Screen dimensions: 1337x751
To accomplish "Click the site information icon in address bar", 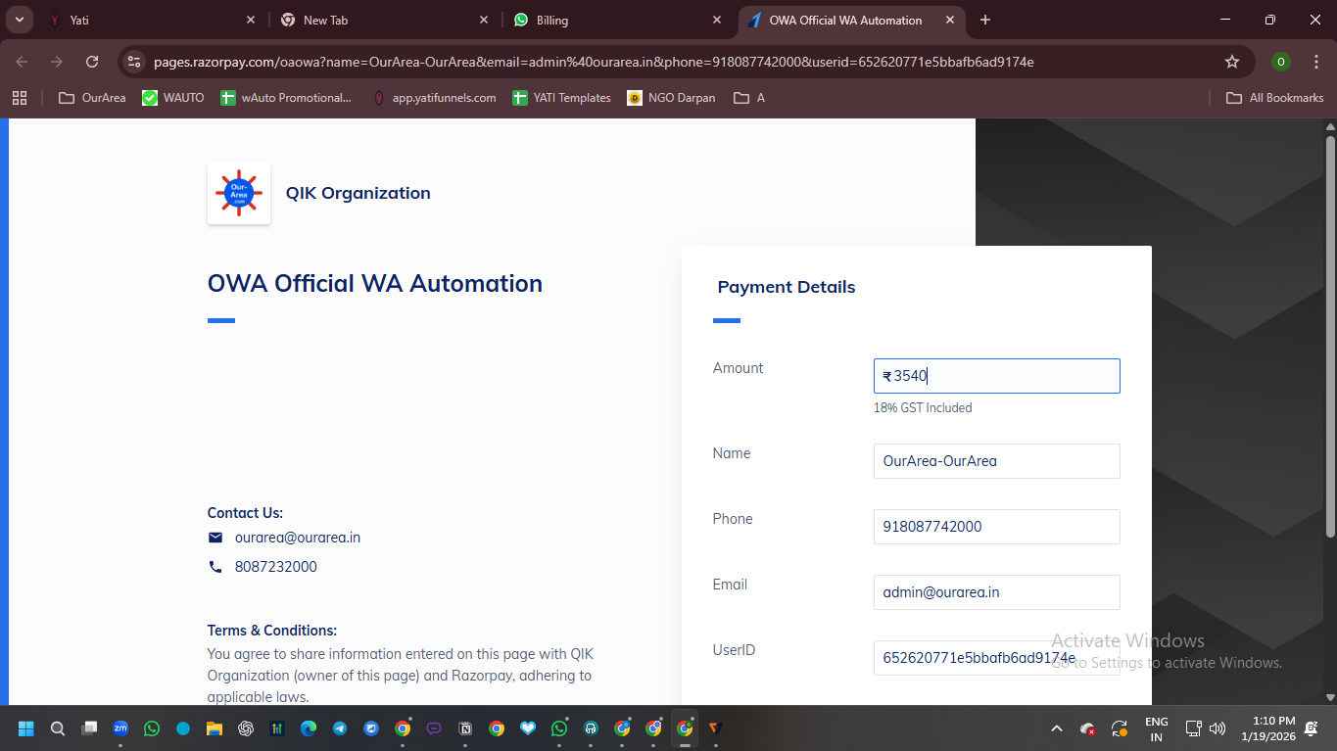I will click(134, 62).
